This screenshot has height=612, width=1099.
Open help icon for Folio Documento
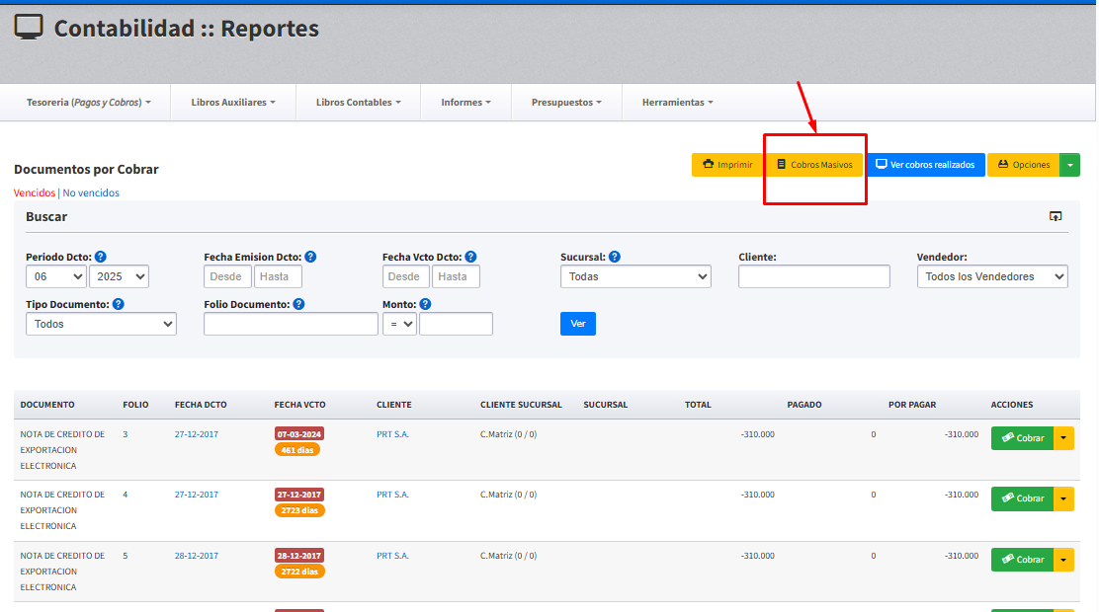[x=298, y=304]
